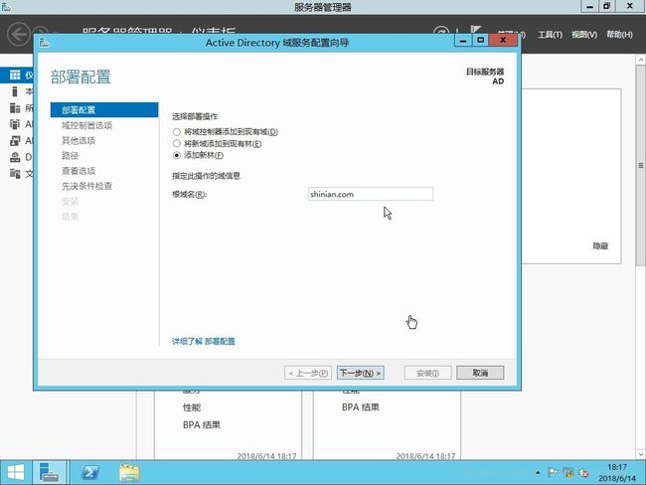Click the Cancel button in the wizard
The width and height of the screenshot is (646, 485).
click(480, 373)
